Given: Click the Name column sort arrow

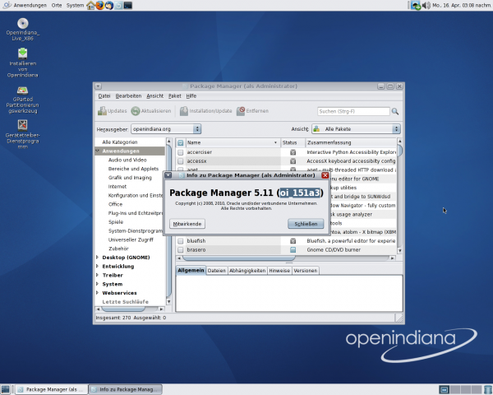Looking at the screenshot, I should click(x=275, y=142).
